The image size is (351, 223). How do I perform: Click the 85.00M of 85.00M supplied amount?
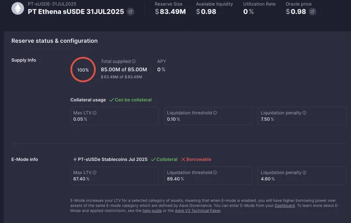[x=124, y=70]
